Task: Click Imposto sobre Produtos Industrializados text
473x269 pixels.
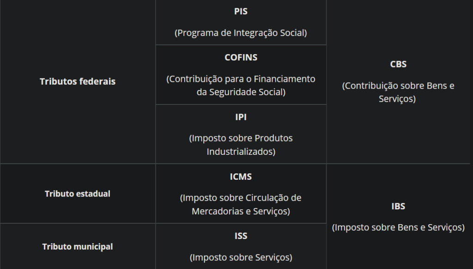Action: tap(241, 145)
